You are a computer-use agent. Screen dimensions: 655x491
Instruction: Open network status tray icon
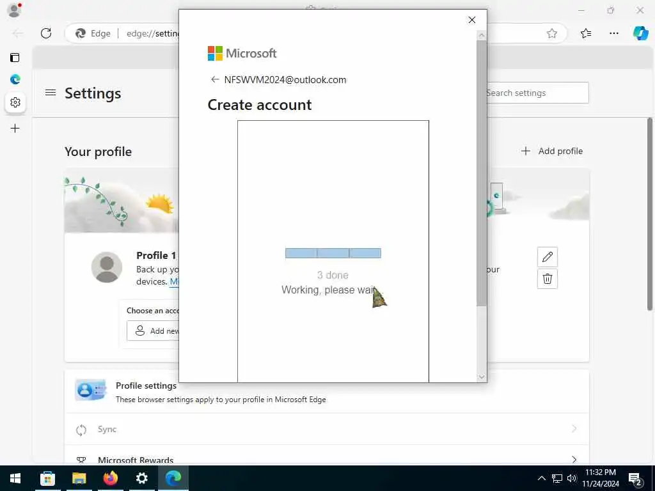coord(557,478)
